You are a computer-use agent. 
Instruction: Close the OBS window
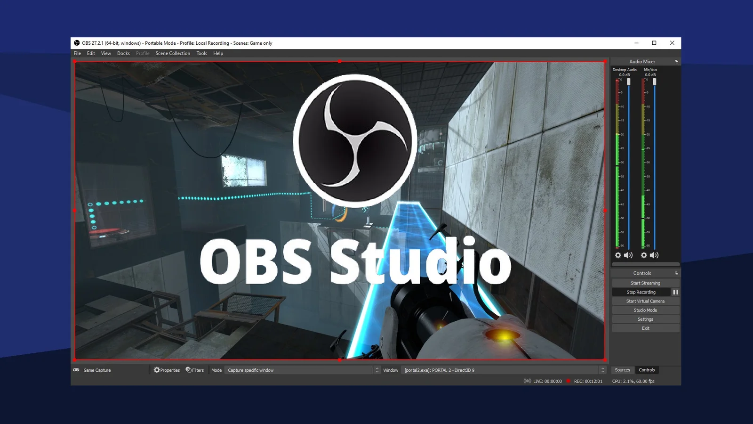(x=672, y=43)
